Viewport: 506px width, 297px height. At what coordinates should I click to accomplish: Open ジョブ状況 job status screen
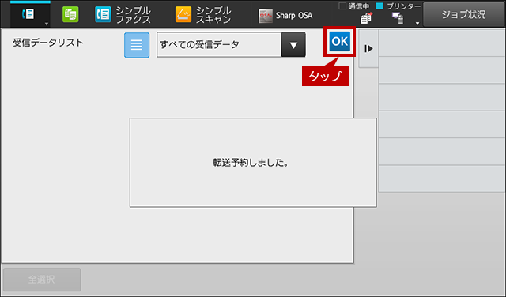point(464,14)
